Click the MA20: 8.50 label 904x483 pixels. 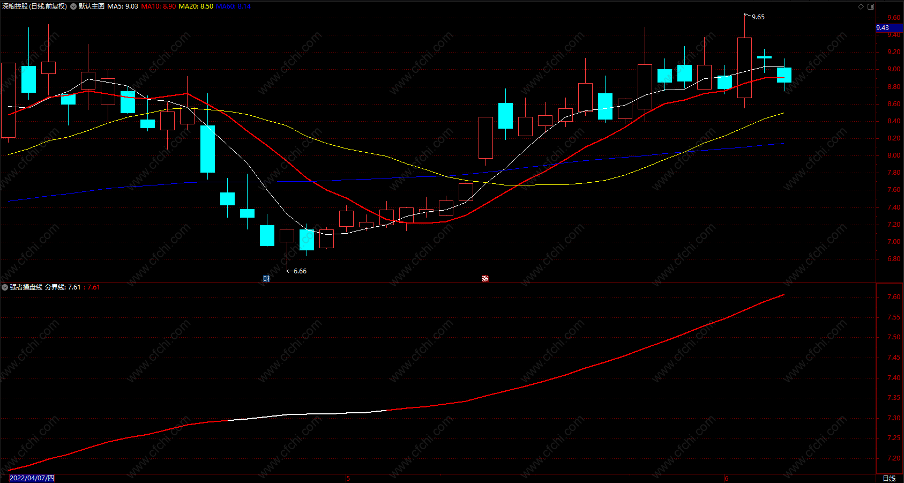(x=196, y=6)
